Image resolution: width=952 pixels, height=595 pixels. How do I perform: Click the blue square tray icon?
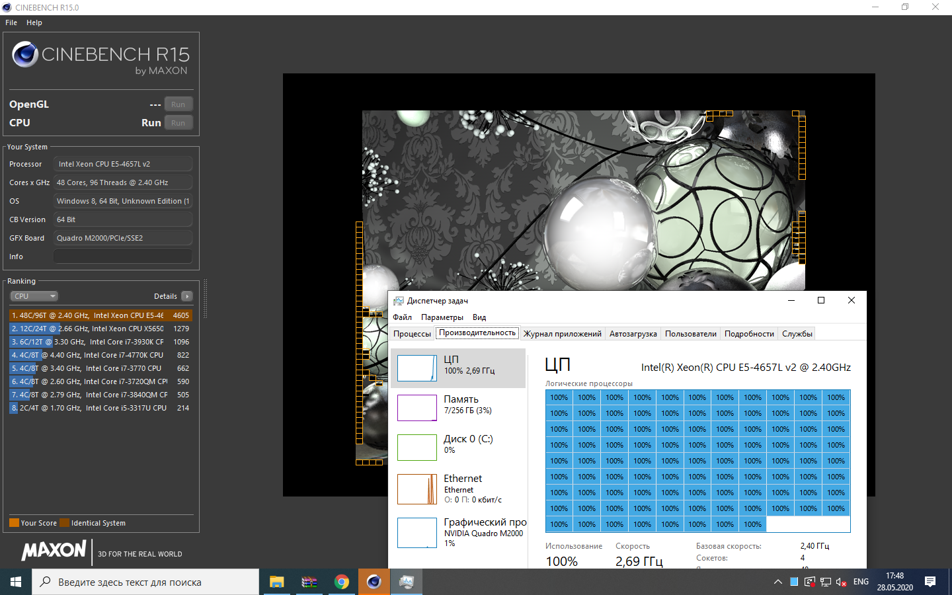click(794, 582)
